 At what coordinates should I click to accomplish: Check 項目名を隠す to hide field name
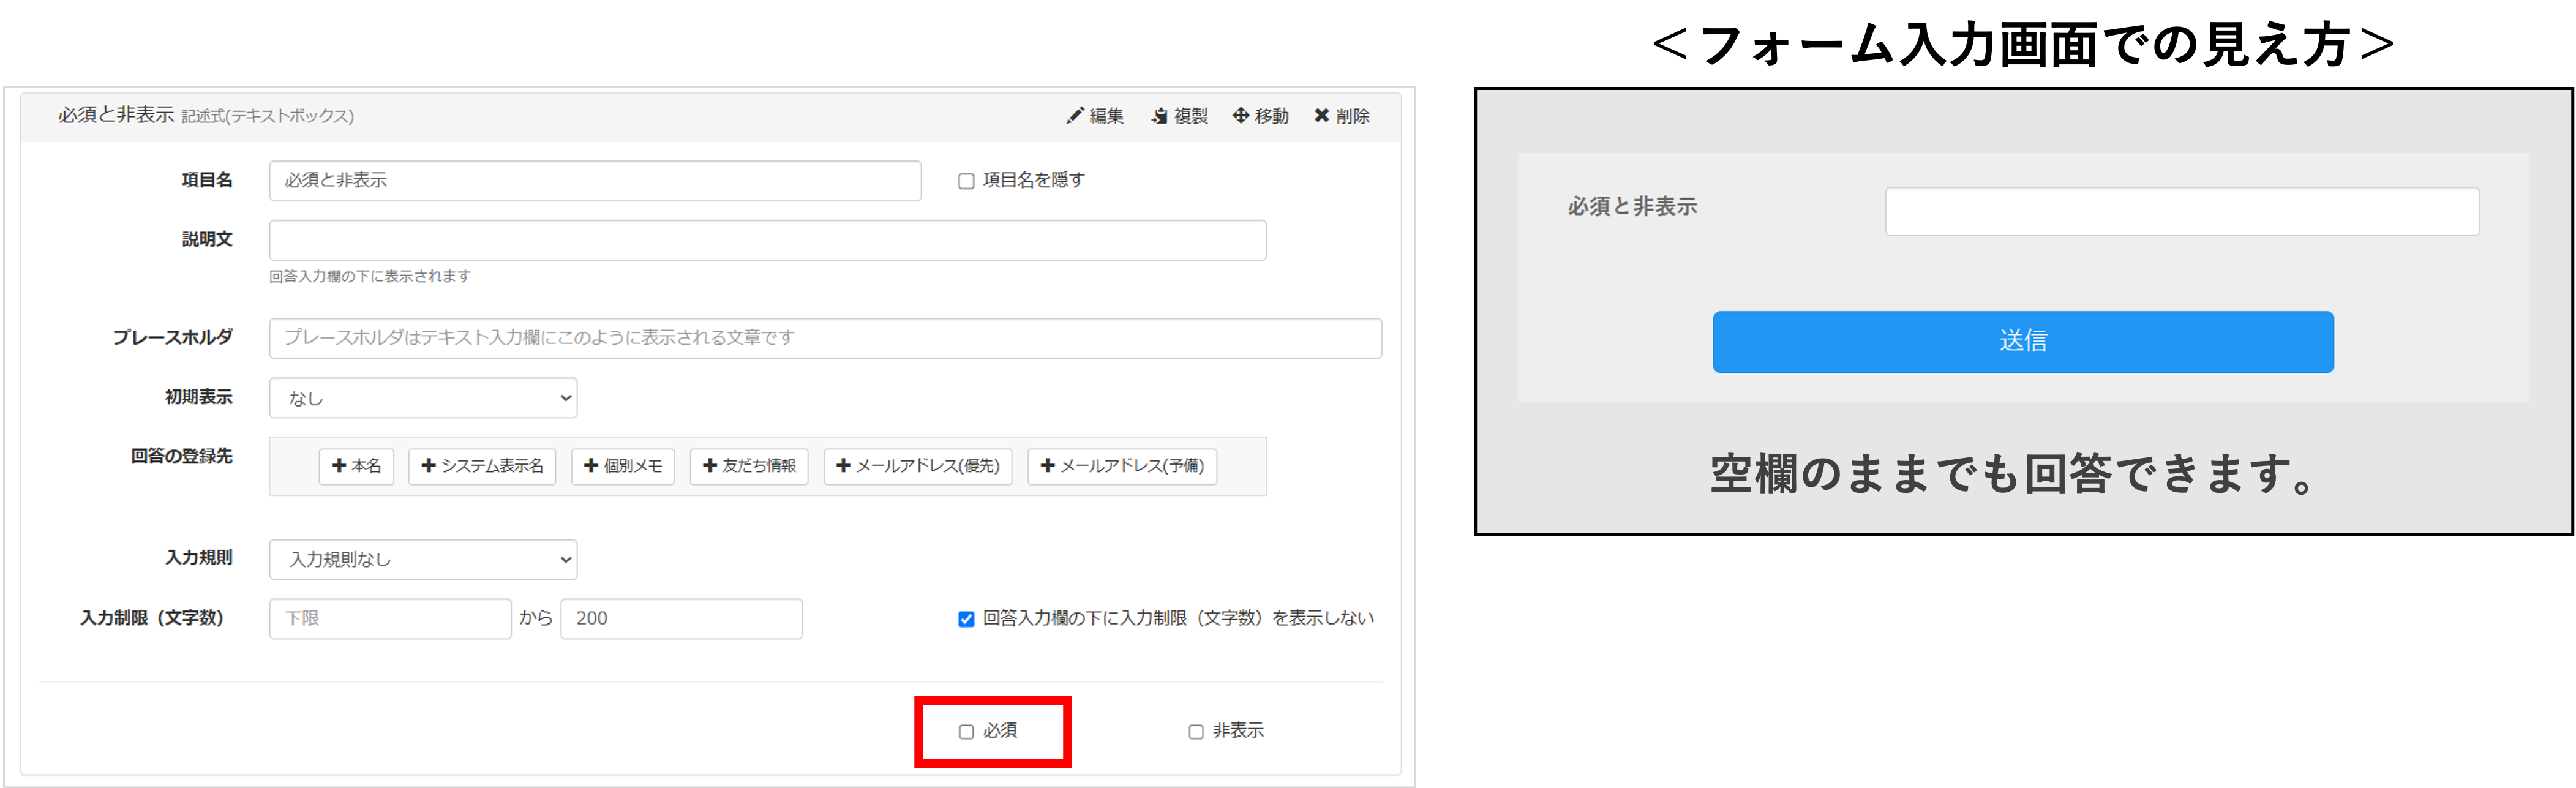pos(966,180)
